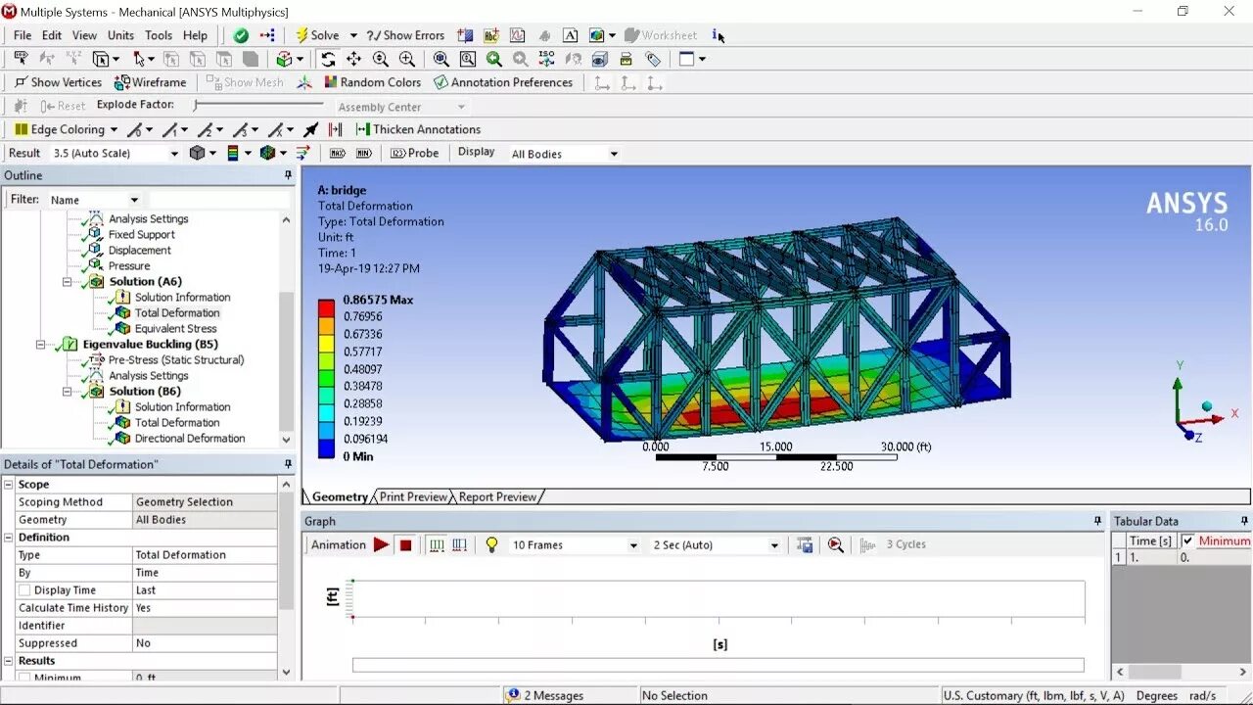Open the Units menu
The width and height of the screenshot is (1253, 705).
click(120, 35)
